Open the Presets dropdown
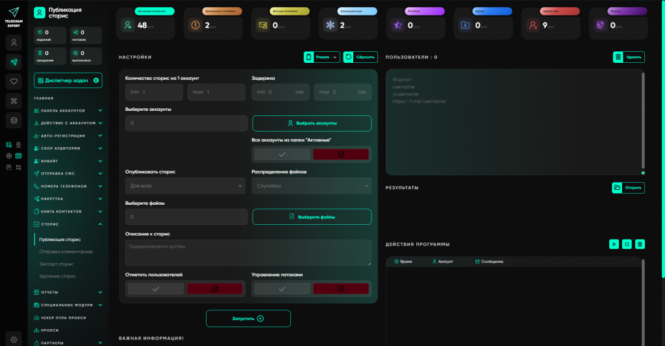This screenshot has height=346, width=665. pyautogui.click(x=322, y=57)
